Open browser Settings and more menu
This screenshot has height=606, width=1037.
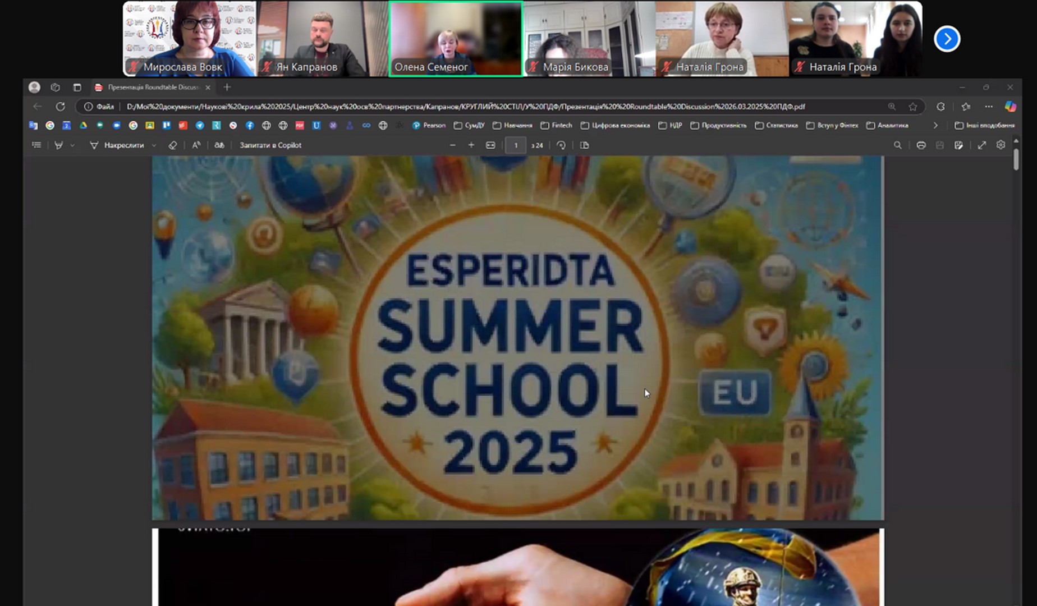(x=989, y=107)
